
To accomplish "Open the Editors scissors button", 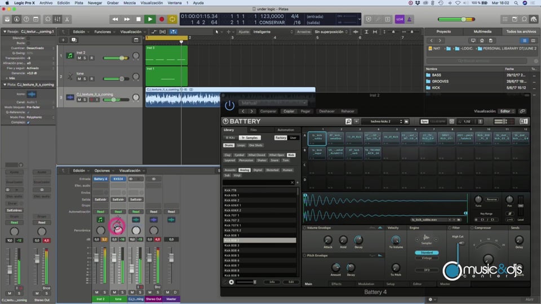I will coord(67,19).
